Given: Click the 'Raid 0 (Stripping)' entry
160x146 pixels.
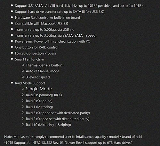Looking at the screenshot, I should pyautogui.click(x=39, y=101).
